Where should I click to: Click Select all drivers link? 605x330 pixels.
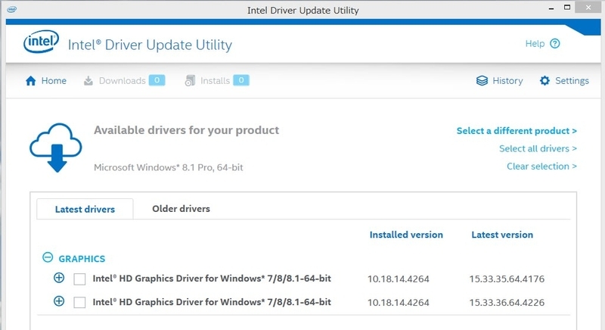(538, 148)
